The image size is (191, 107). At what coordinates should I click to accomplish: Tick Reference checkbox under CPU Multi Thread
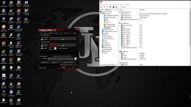[x=42, y=46]
